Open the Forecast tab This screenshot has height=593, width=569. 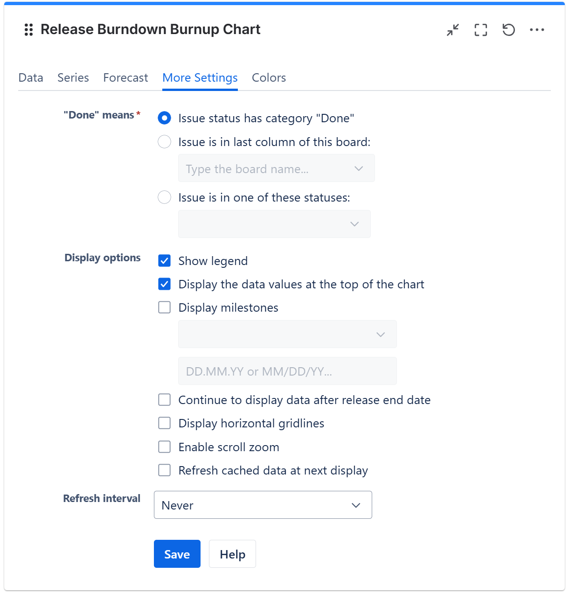(125, 78)
